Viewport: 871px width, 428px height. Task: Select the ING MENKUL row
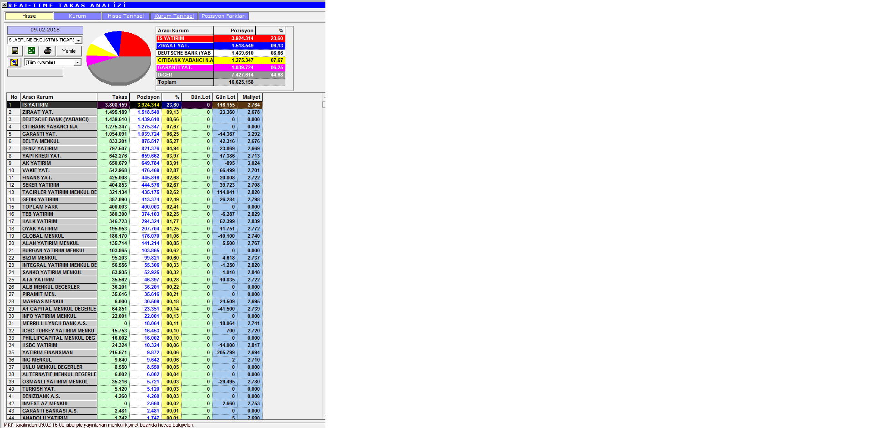click(134, 360)
